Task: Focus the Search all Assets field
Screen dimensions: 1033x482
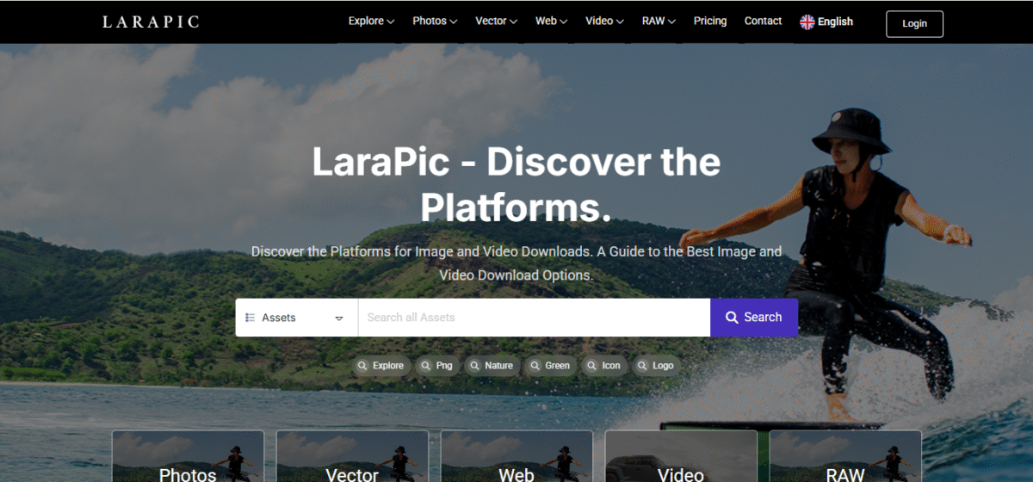Action: point(534,318)
